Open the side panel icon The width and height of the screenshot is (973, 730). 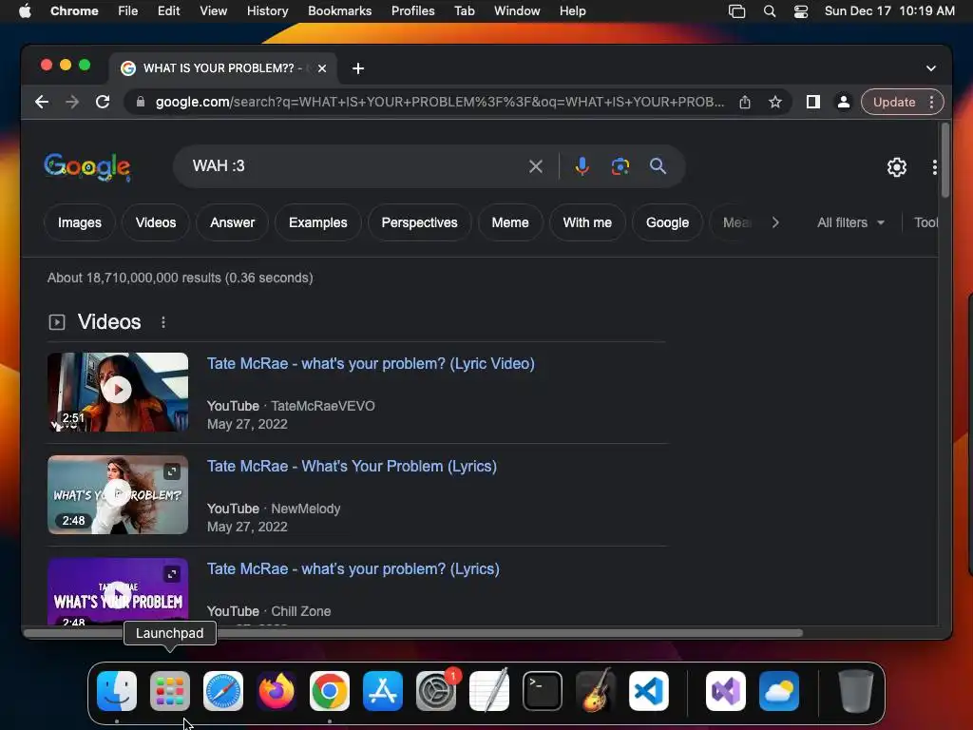coord(813,102)
